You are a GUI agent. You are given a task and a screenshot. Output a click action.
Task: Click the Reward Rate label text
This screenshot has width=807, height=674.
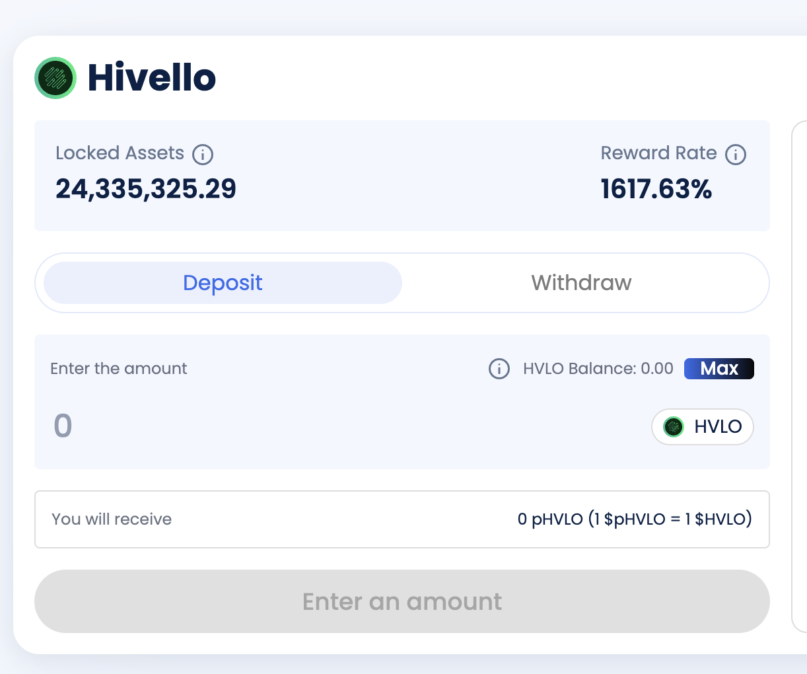click(x=658, y=153)
